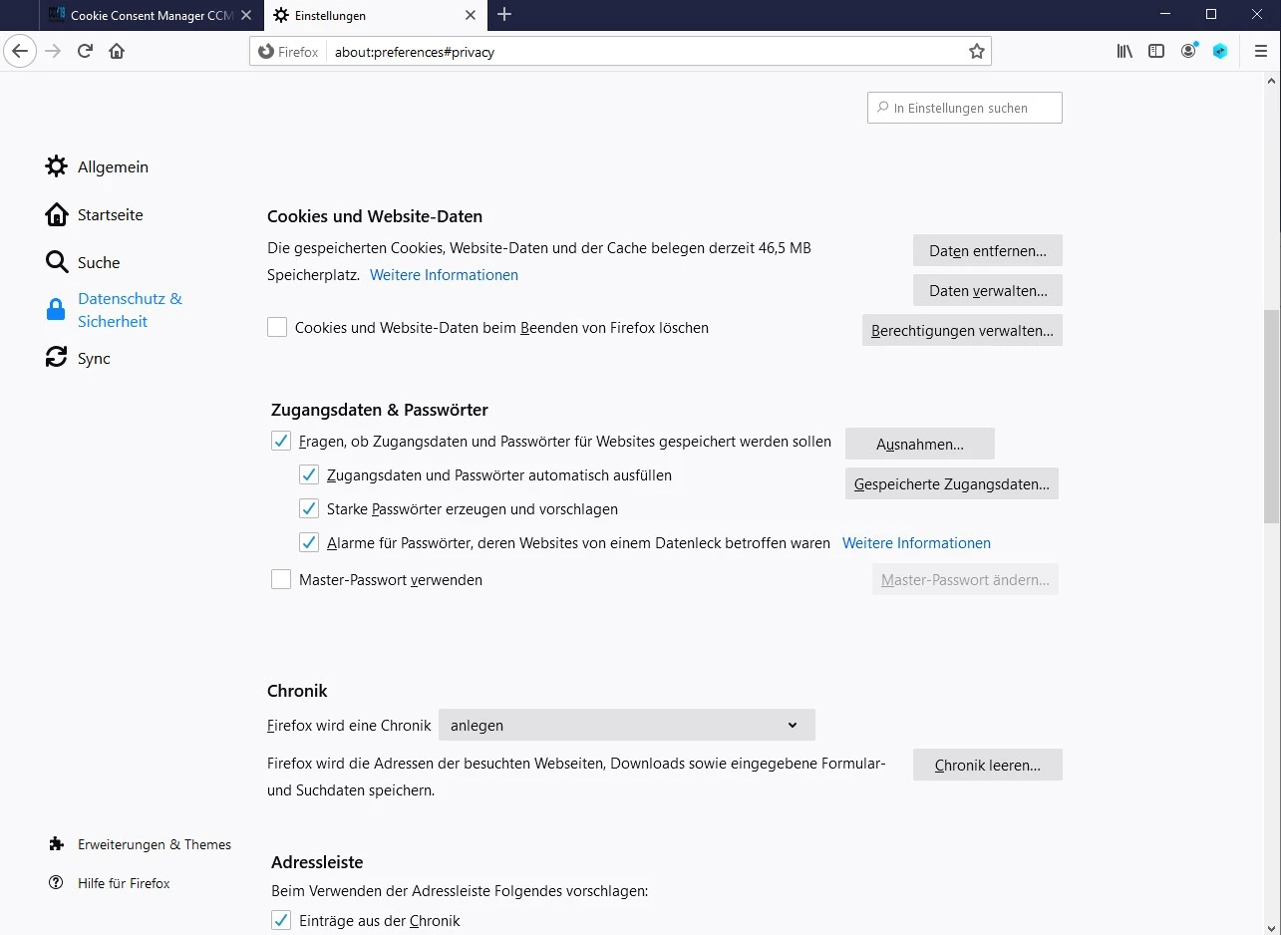Uncheck Starke Passwörter erzeugen und vorschlagen
The image size is (1281, 935).
tap(309, 508)
